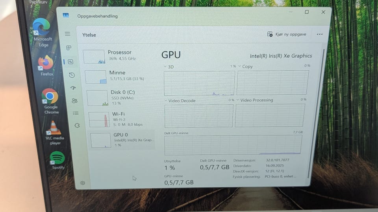Image resolution: width=378 pixels, height=212 pixels.
Task: Click the Google Chrome desktop shortcut
Action: pyautogui.click(x=50, y=101)
